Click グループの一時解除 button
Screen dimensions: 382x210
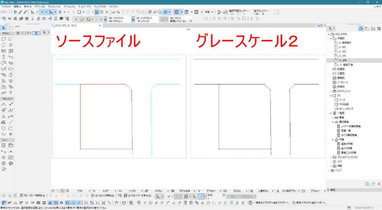click(33, 195)
